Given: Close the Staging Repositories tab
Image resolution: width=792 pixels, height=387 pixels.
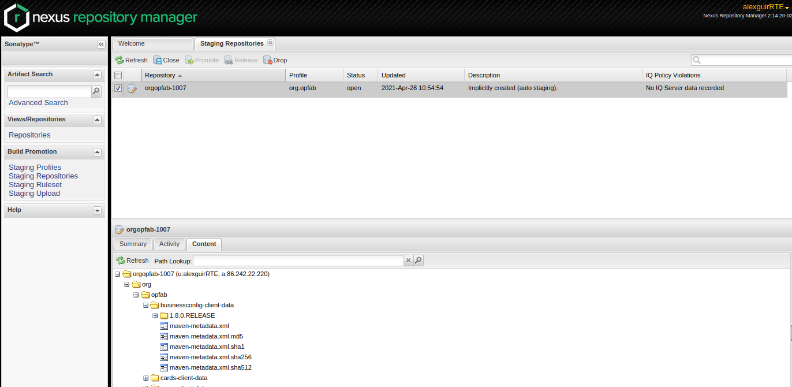Looking at the screenshot, I should [x=270, y=43].
